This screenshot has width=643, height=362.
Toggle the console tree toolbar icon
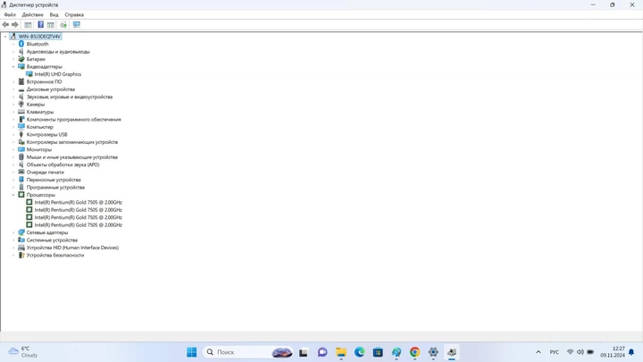28,25
